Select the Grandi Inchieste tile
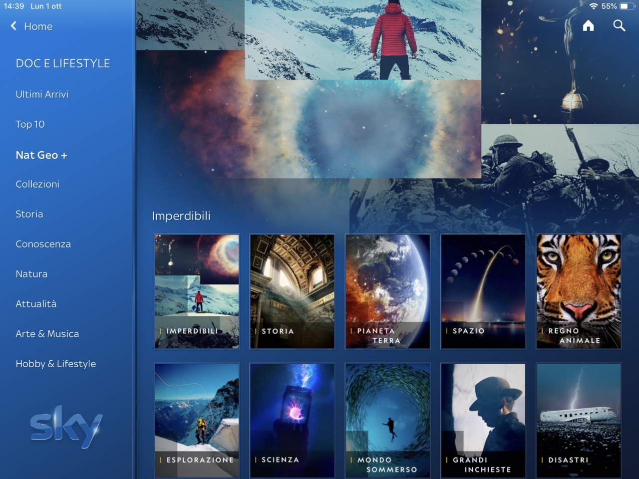 pos(483,420)
